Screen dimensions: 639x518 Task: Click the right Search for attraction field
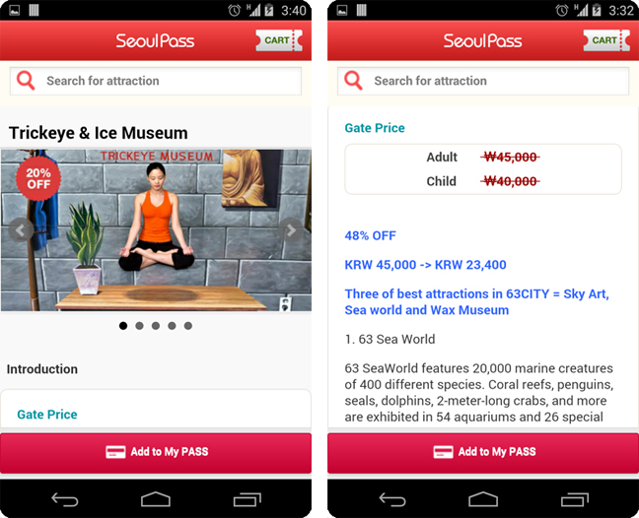(483, 81)
